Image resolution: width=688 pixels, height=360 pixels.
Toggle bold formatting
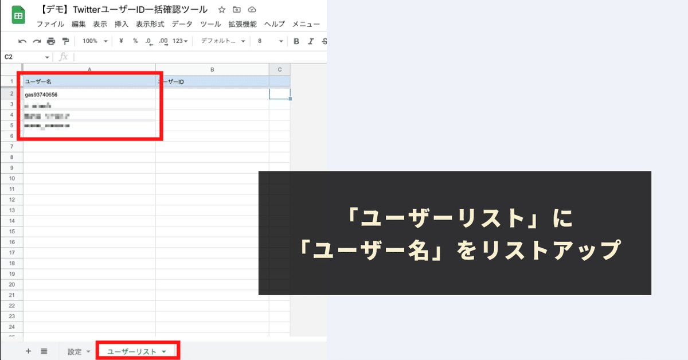pyautogui.click(x=295, y=41)
